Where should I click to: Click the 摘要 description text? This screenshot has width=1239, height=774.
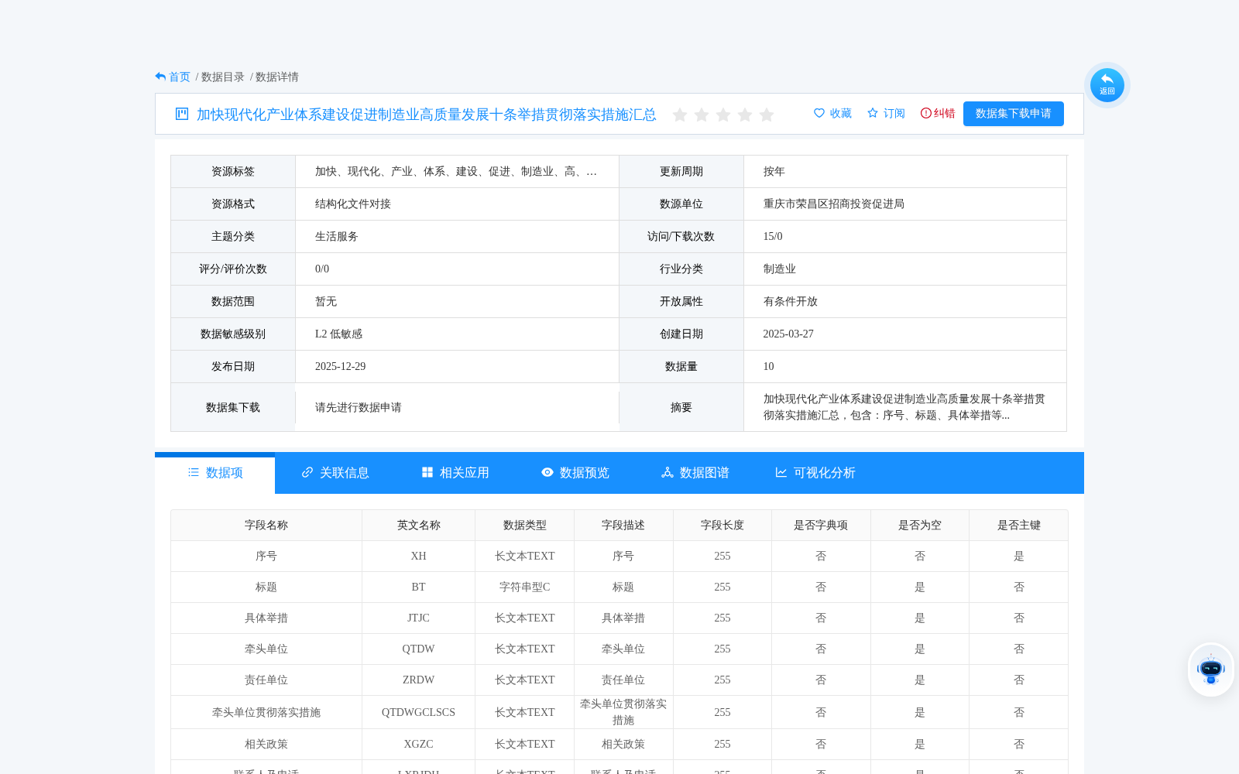(904, 407)
